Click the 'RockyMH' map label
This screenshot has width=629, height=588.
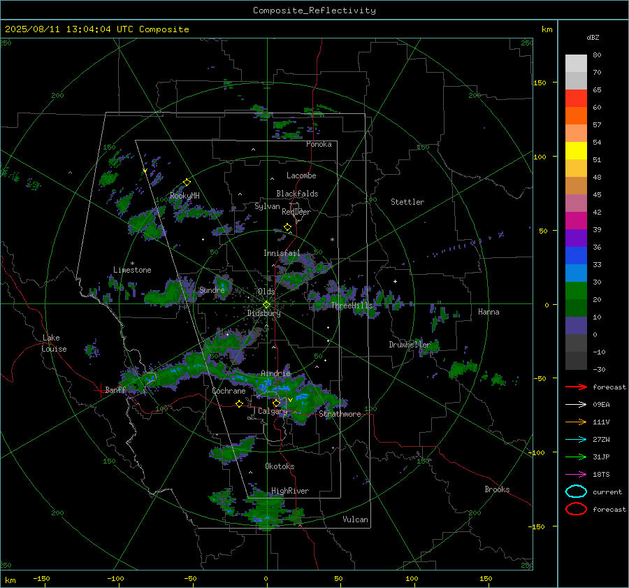pos(185,196)
